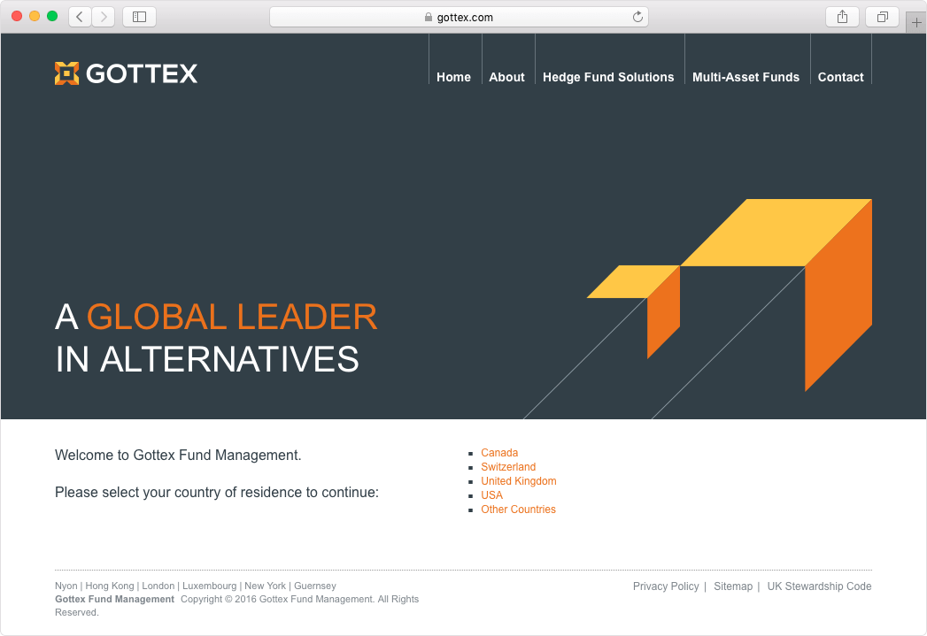927x636 pixels.
Task: Toggle the Safari sidebar button
Action: 140,17
